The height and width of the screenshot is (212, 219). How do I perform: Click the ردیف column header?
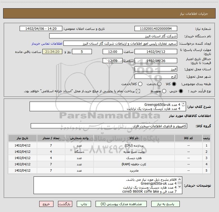pos(206,138)
